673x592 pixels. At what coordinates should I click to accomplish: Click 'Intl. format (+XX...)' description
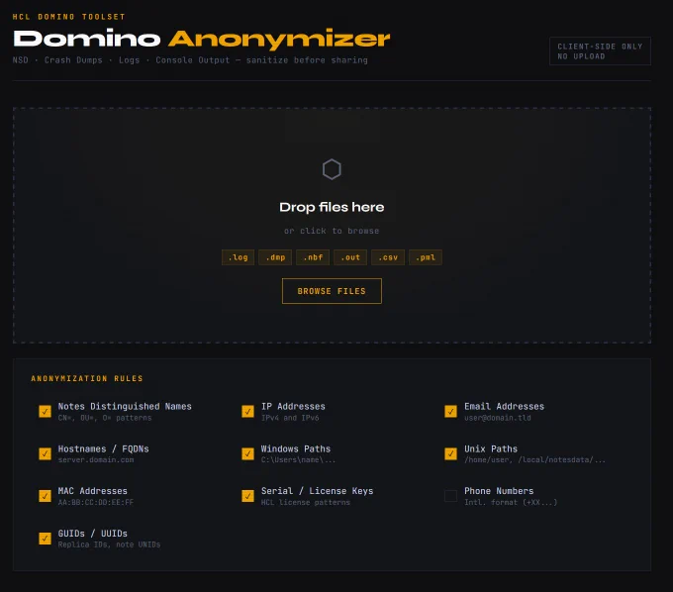click(511, 502)
